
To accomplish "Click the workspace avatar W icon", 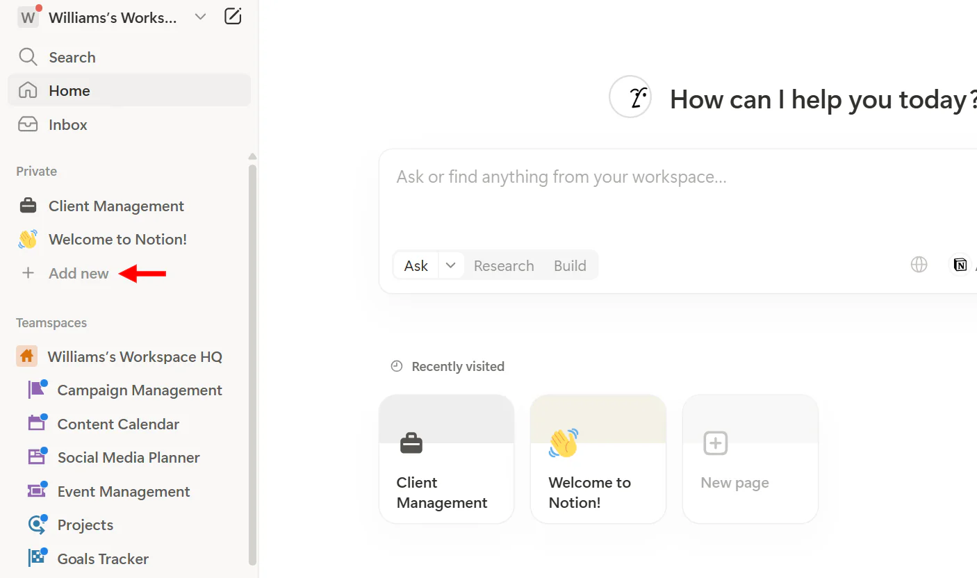I will pyautogui.click(x=28, y=17).
